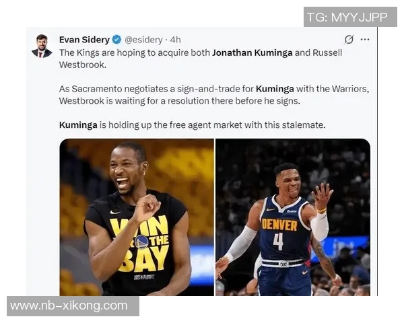404x323 pixels.
Task: Click the word Westbrook on the second line
Action: (81, 65)
